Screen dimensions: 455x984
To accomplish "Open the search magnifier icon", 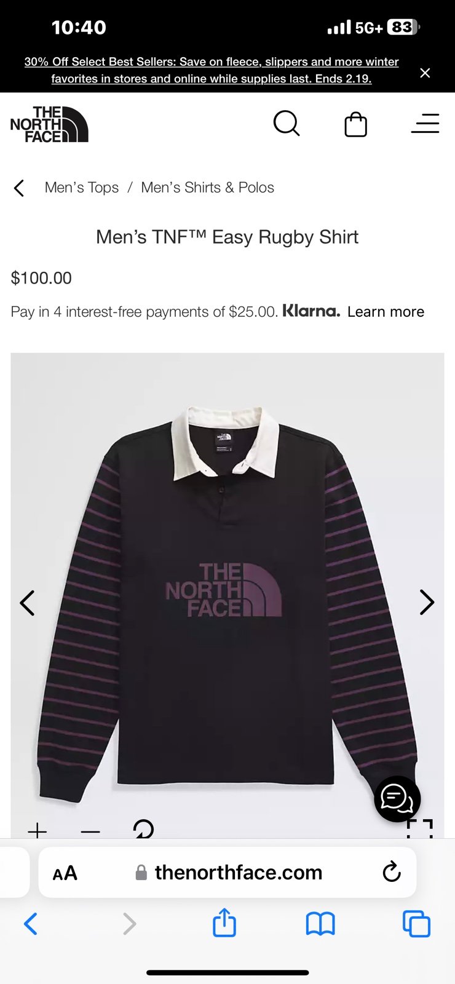I will click(x=287, y=124).
